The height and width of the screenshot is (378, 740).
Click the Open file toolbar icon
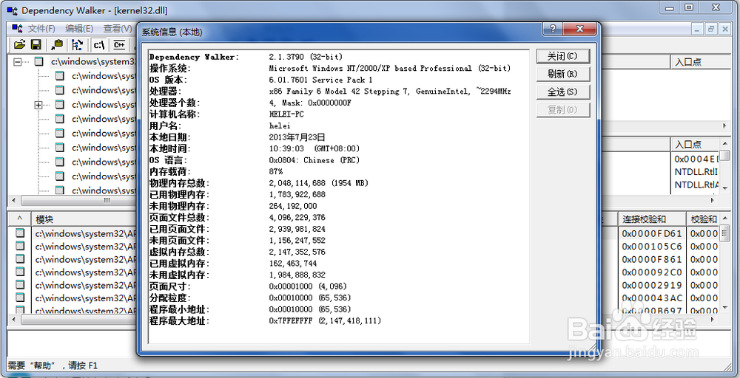click(19, 45)
